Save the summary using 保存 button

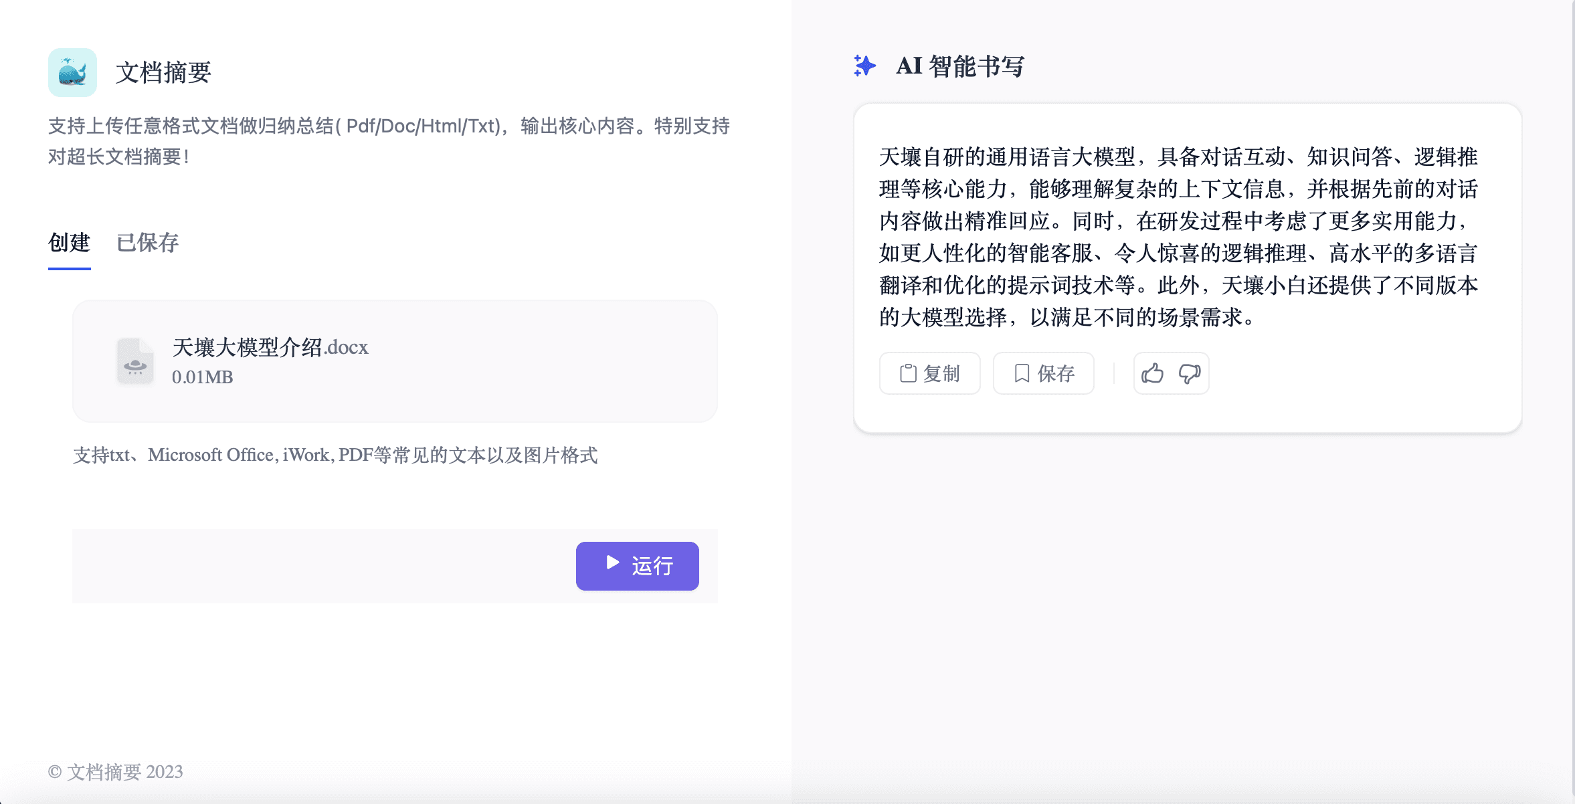point(1043,373)
